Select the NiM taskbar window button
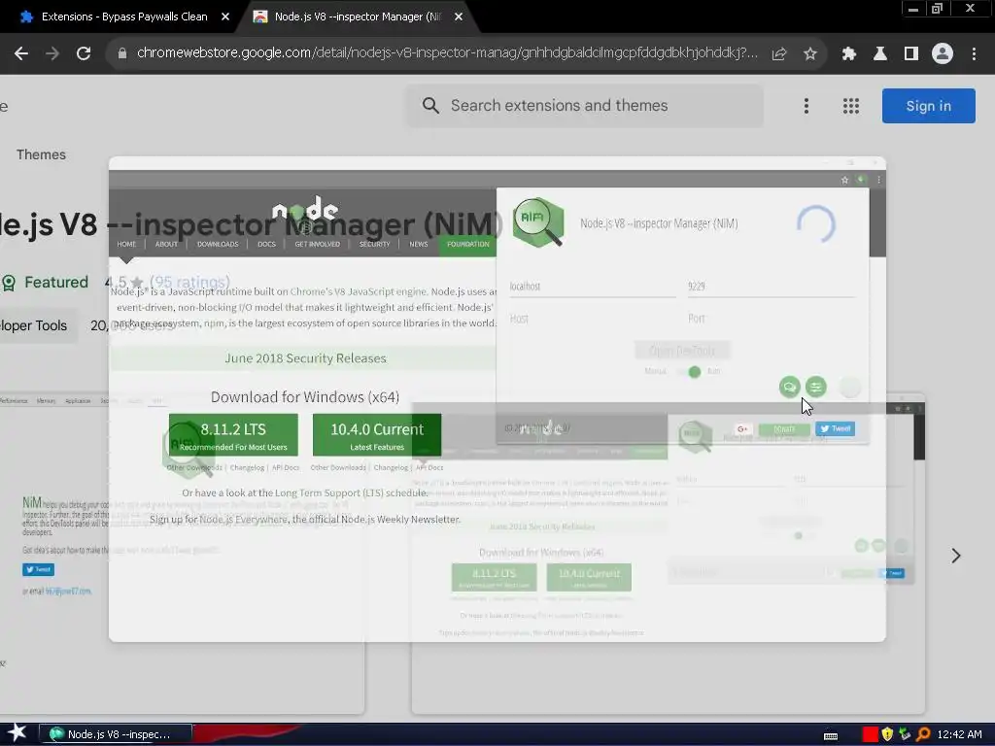The image size is (995, 746). tap(116, 734)
